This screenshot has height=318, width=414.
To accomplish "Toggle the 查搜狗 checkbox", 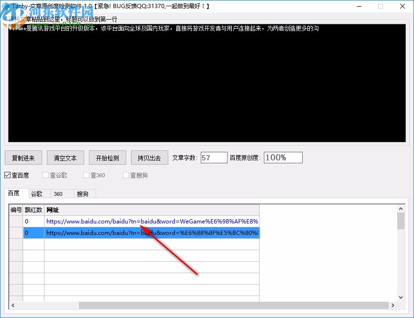I will [x=135, y=175].
